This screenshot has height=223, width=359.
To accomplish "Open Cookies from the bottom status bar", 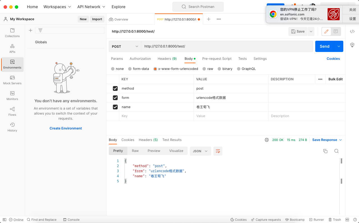I will pyautogui.click(x=239, y=220).
